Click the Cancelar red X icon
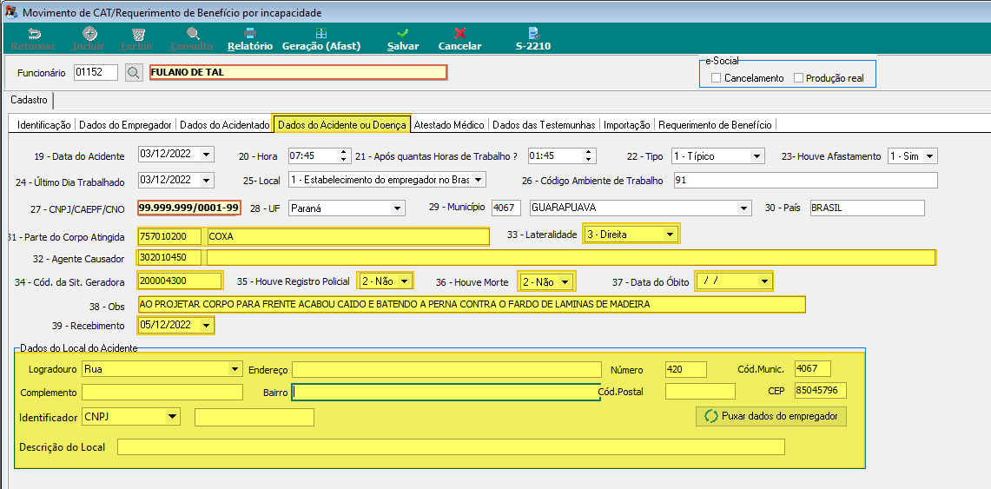The width and height of the screenshot is (991, 489). (x=460, y=34)
